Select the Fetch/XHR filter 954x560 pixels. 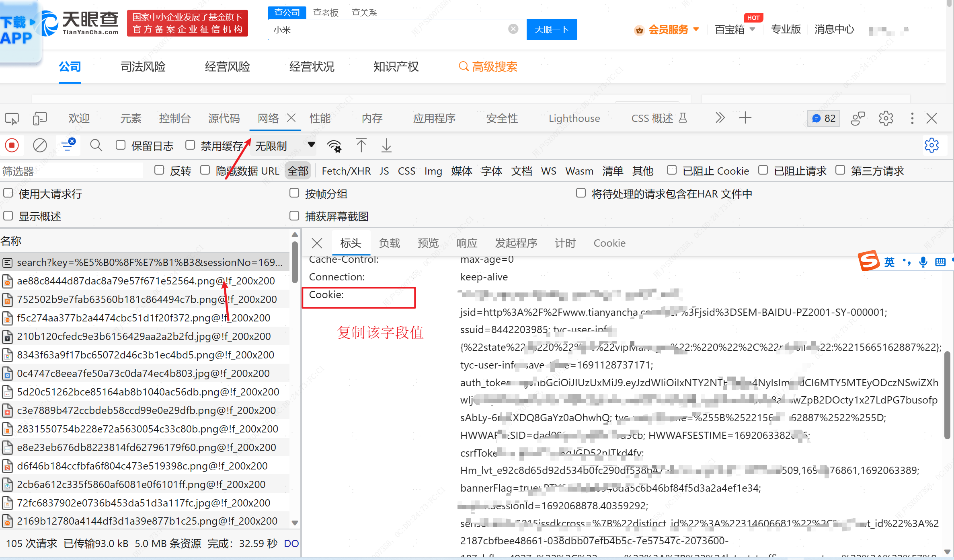click(346, 171)
